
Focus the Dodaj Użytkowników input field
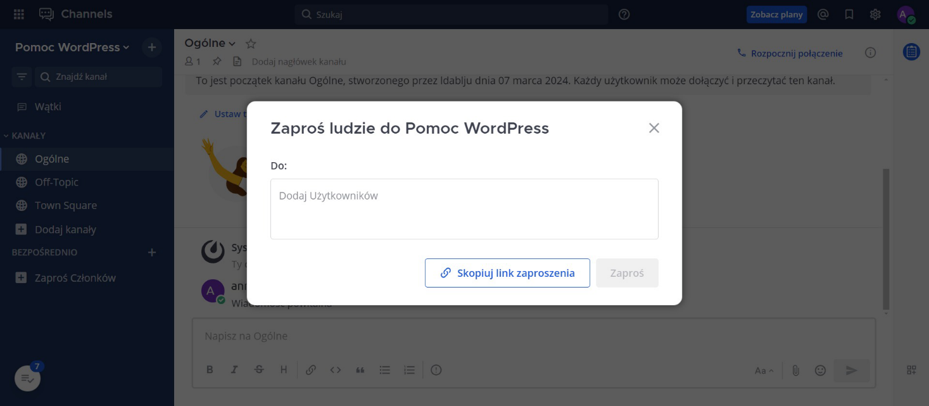(464, 209)
